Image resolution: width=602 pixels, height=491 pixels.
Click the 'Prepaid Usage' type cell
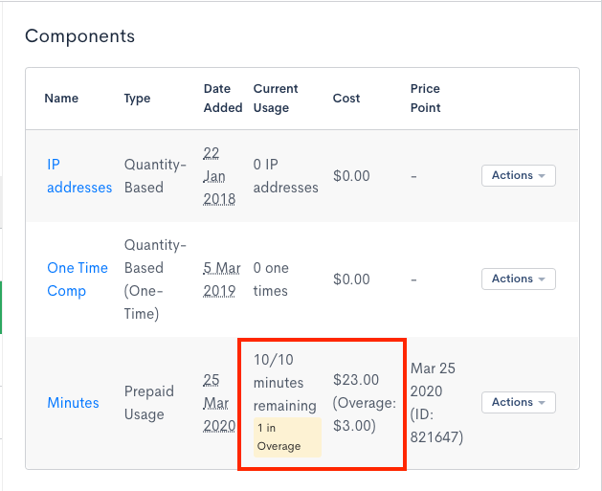[x=149, y=403]
